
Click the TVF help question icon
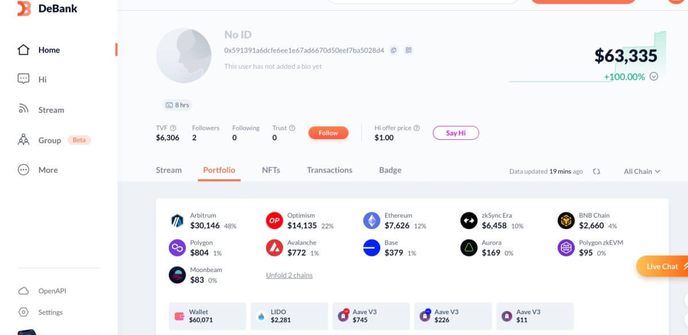pyautogui.click(x=173, y=128)
